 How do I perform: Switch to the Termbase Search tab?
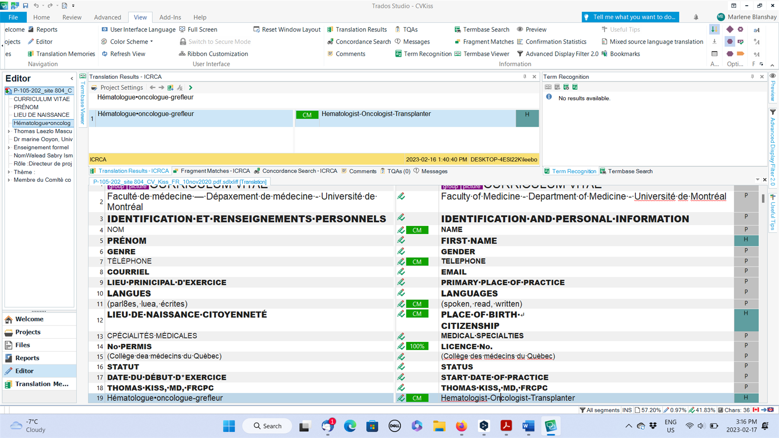626,171
